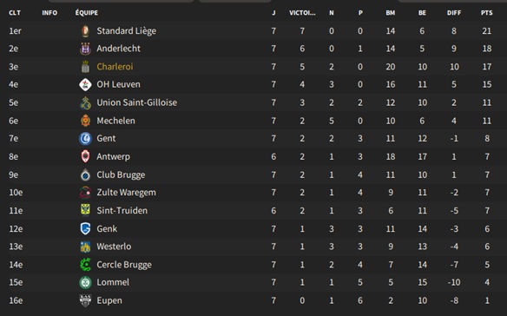Open the Zulte Waregem team page
The height and width of the screenshot is (316, 507).
click(126, 193)
